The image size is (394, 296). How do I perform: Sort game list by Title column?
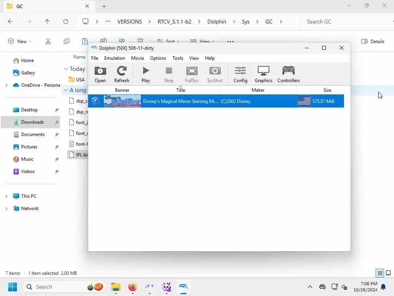pyautogui.click(x=180, y=90)
